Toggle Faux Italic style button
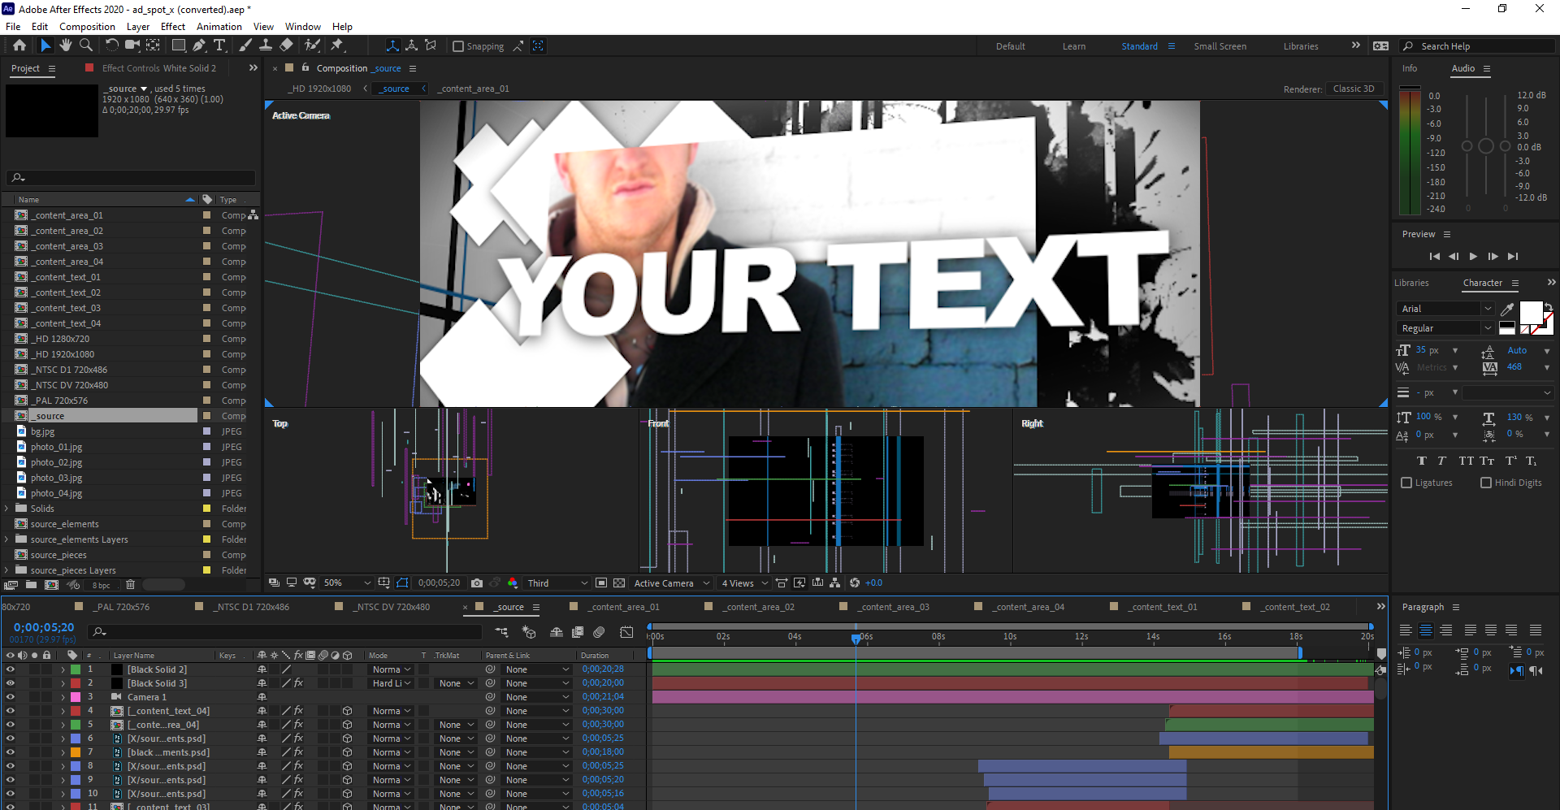The height and width of the screenshot is (810, 1560). (x=1442, y=461)
